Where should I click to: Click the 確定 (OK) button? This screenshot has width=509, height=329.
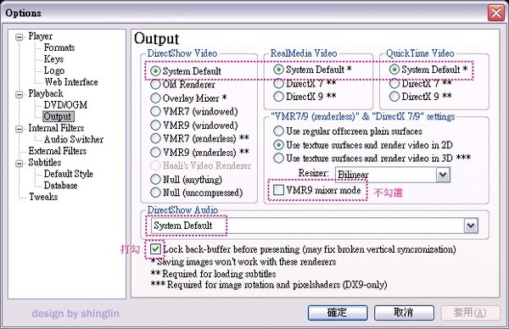tap(338, 313)
